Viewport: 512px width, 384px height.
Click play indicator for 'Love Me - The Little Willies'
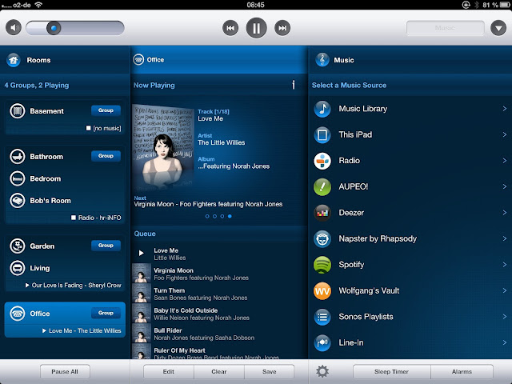[44, 330]
